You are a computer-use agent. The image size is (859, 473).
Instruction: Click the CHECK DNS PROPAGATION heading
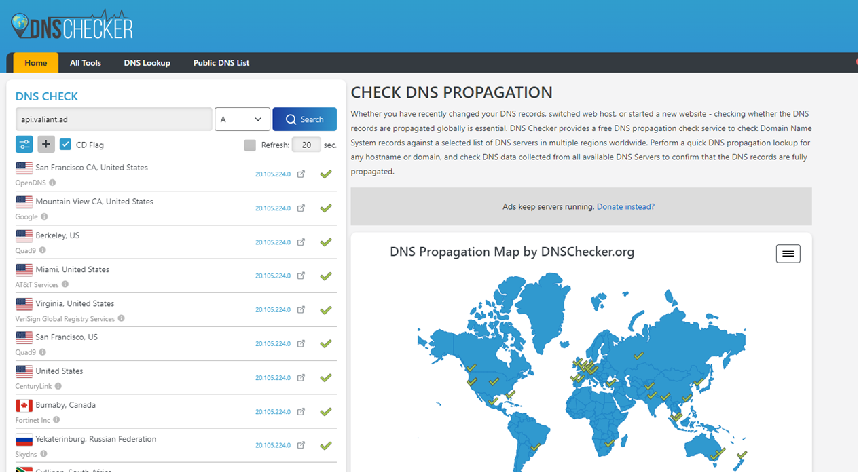(x=452, y=92)
